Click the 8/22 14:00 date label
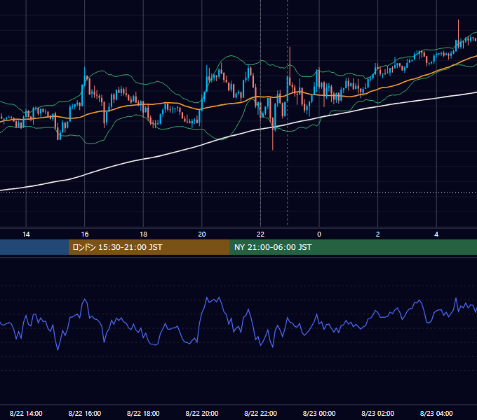Viewport: 477px width, 420px height. [26, 413]
